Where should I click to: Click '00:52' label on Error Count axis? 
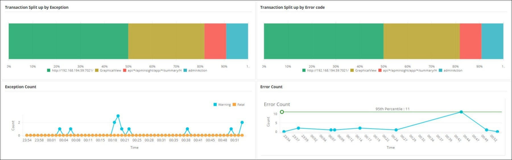pyautogui.click(x=494, y=138)
